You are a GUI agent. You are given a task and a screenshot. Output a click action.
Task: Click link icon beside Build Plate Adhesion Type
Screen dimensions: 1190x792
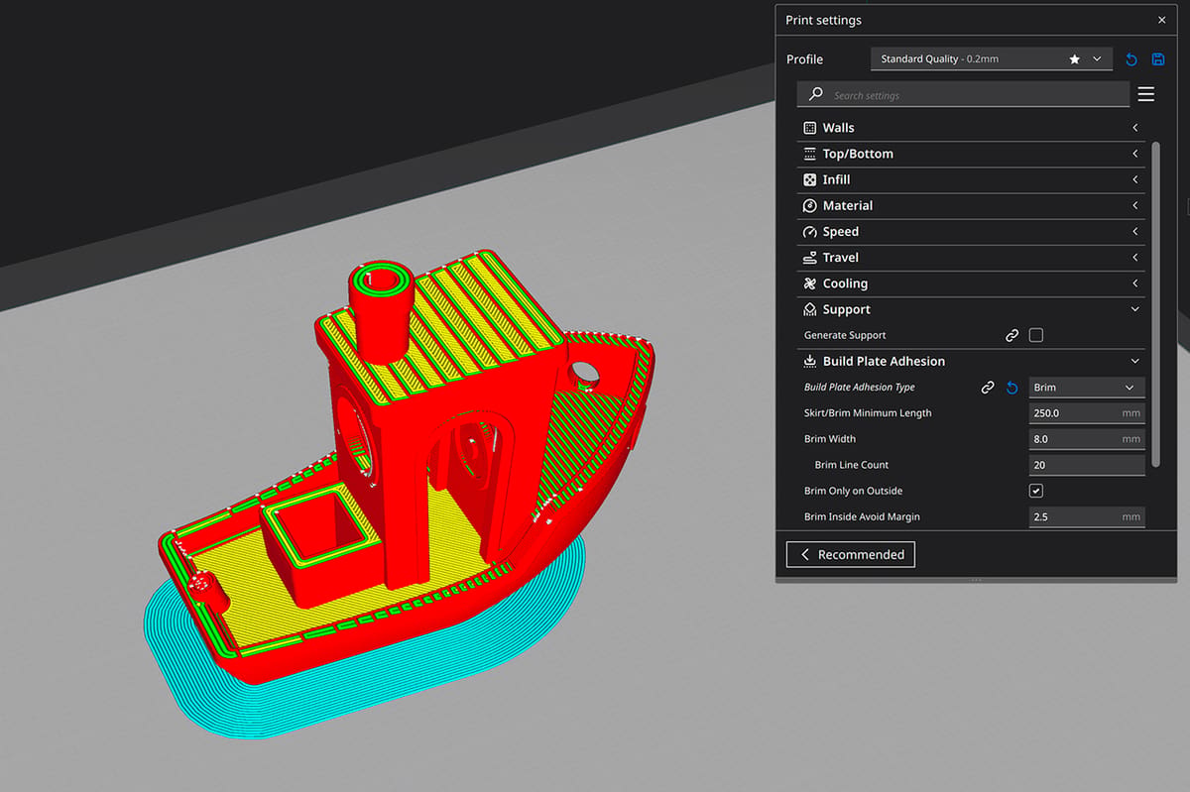(x=988, y=388)
